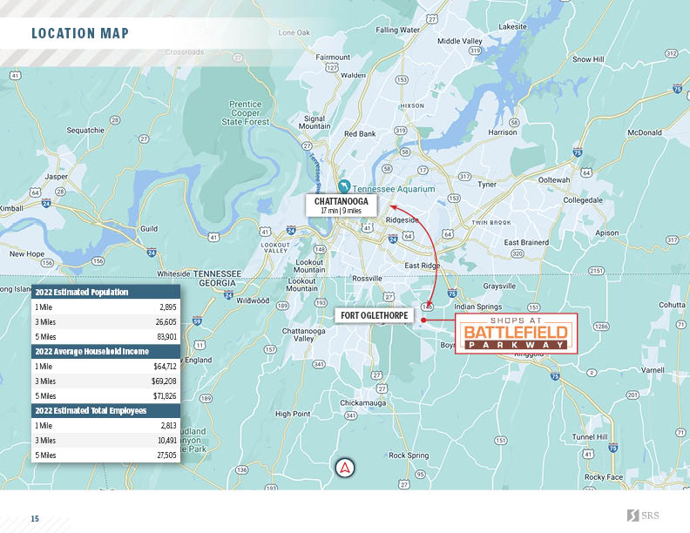Click the Fairmount map label

pyautogui.click(x=333, y=57)
